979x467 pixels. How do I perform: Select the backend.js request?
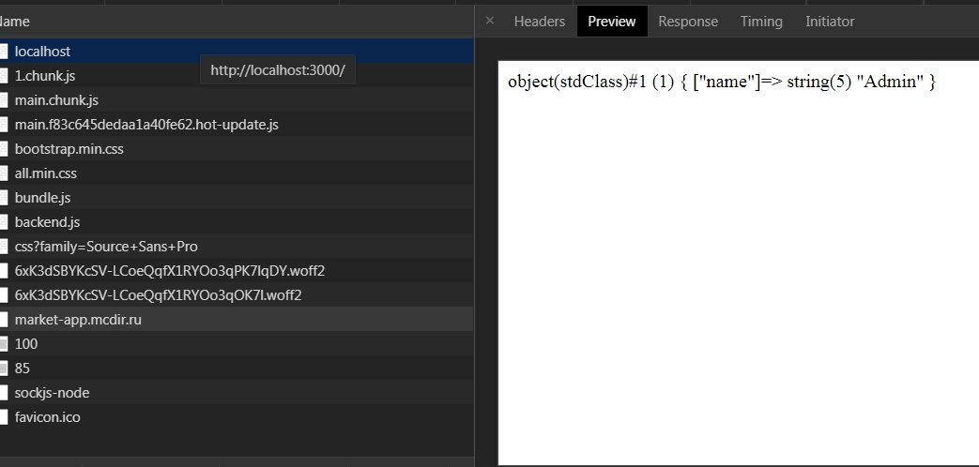[x=237, y=222]
